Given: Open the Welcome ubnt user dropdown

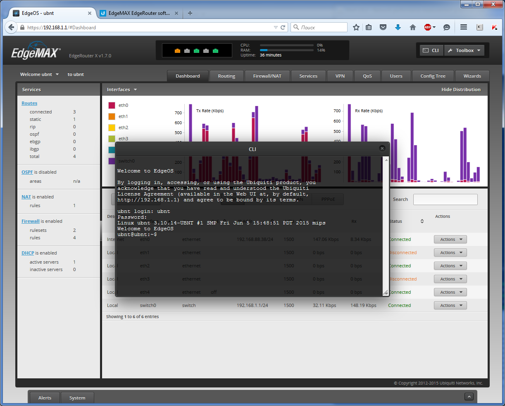Looking at the screenshot, I should tap(39, 74).
